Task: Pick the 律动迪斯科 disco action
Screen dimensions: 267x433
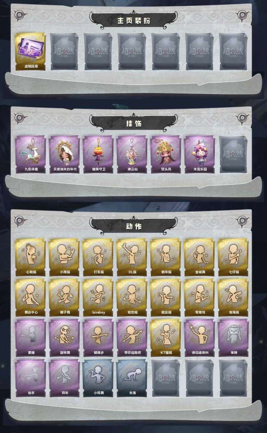Action: click(x=200, y=338)
